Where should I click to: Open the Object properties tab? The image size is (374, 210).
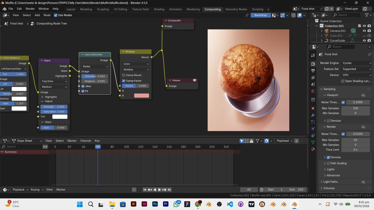[x=313, y=108]
